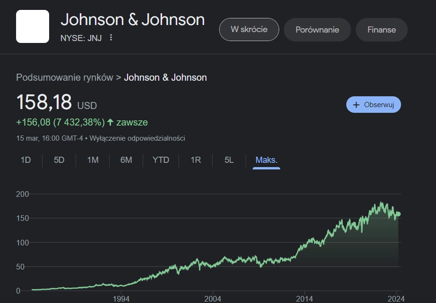Open the three-dot menu next to NYSE: JNJ
The height and width of the screenshot is (303, 436).
[111, 37]
